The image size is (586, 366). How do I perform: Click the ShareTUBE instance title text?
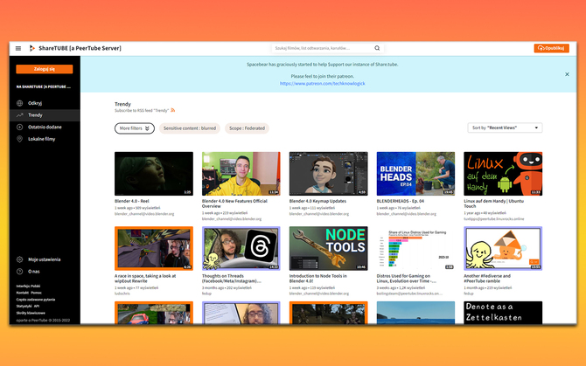tap(80, 48)
